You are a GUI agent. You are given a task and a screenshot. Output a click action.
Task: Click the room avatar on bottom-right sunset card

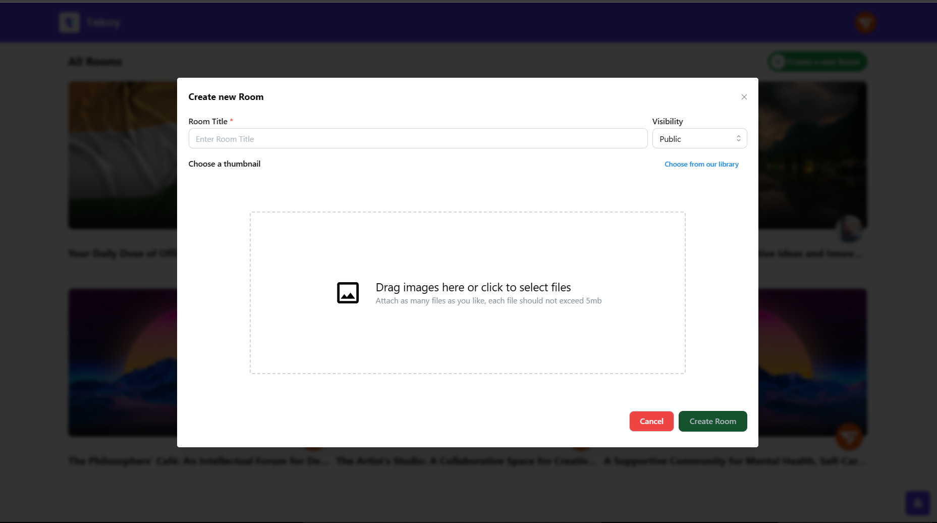pos(849,437)
